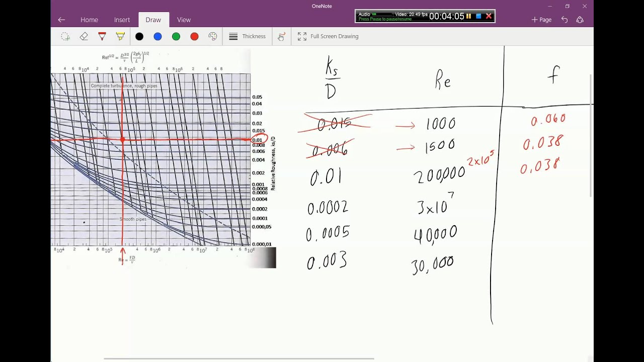
Task: Open the Thickness options
Action: (x=247, y=36)
